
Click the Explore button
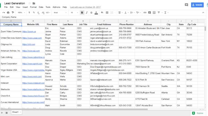coord(198,113)
